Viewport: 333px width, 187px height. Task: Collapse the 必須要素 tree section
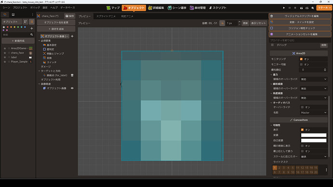[x=39, y=40]
